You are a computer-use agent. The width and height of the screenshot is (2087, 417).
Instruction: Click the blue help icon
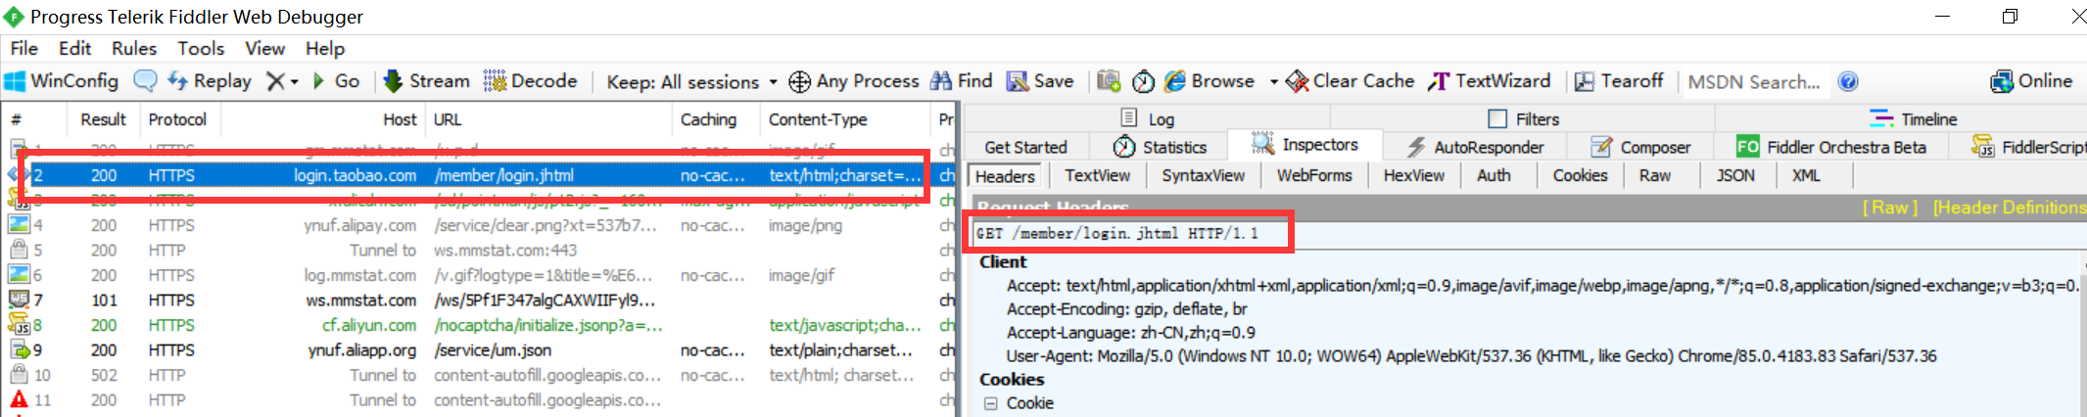[x=1848, y=81]
